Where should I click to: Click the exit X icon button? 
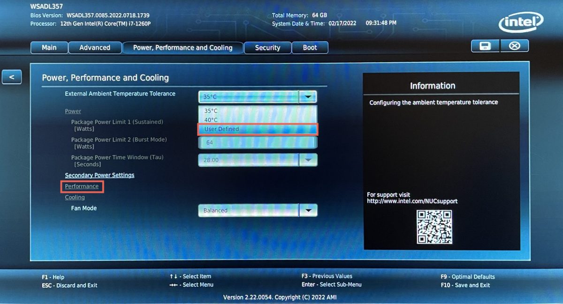tap(515, 46)
